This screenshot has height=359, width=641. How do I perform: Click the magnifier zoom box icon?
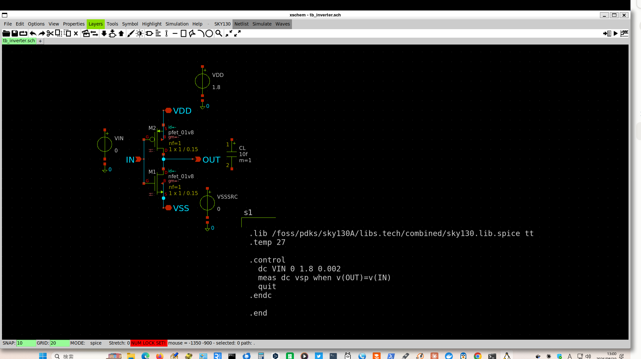tap(219, 33)
